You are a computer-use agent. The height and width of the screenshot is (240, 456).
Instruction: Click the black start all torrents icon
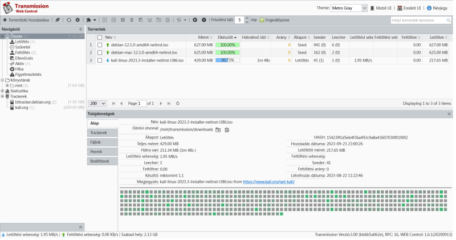195,20
